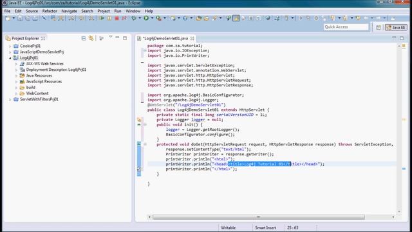Image resolution: width=412 pixels, height=232 pixels.
Task: Expand the WebContent folder
Action: click(16, 93)
